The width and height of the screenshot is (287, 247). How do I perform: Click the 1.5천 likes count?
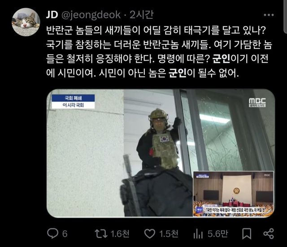[x=169, y=234]
